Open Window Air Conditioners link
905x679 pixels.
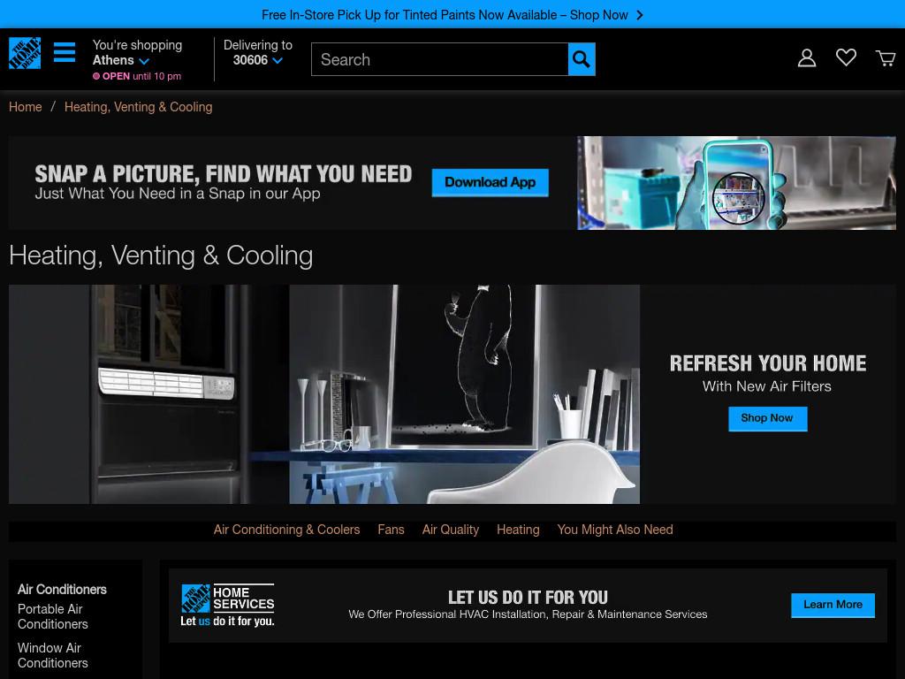tap(52, 655)
